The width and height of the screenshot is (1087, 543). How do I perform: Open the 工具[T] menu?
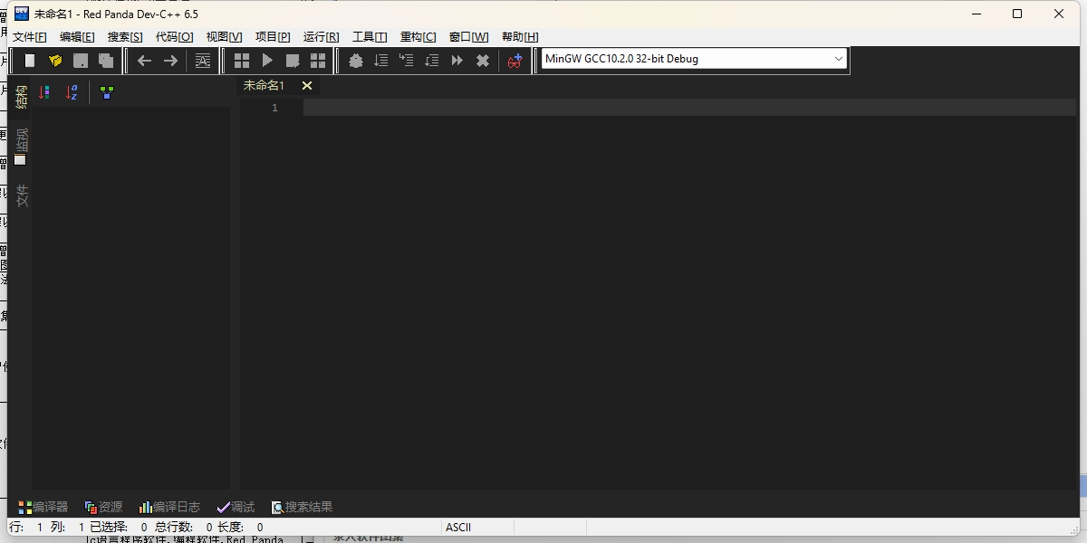[x=370, y=37]
